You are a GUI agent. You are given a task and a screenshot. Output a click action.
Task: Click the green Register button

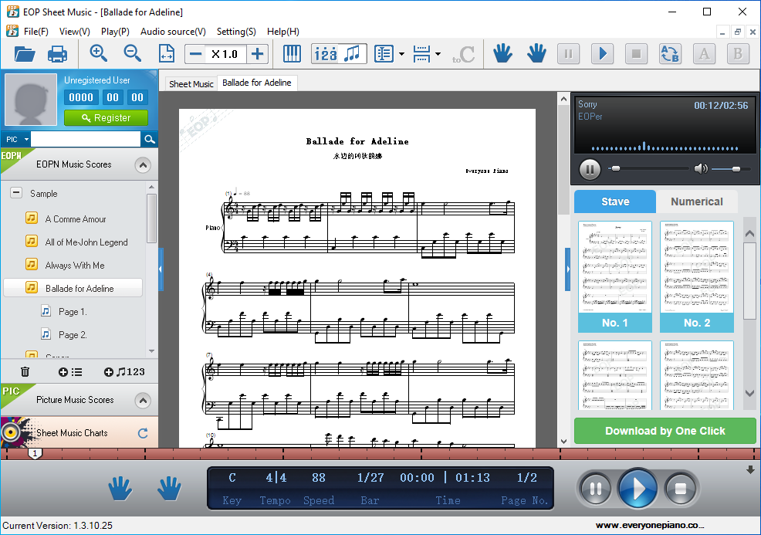pyautogui.click(x=106, y=118)
